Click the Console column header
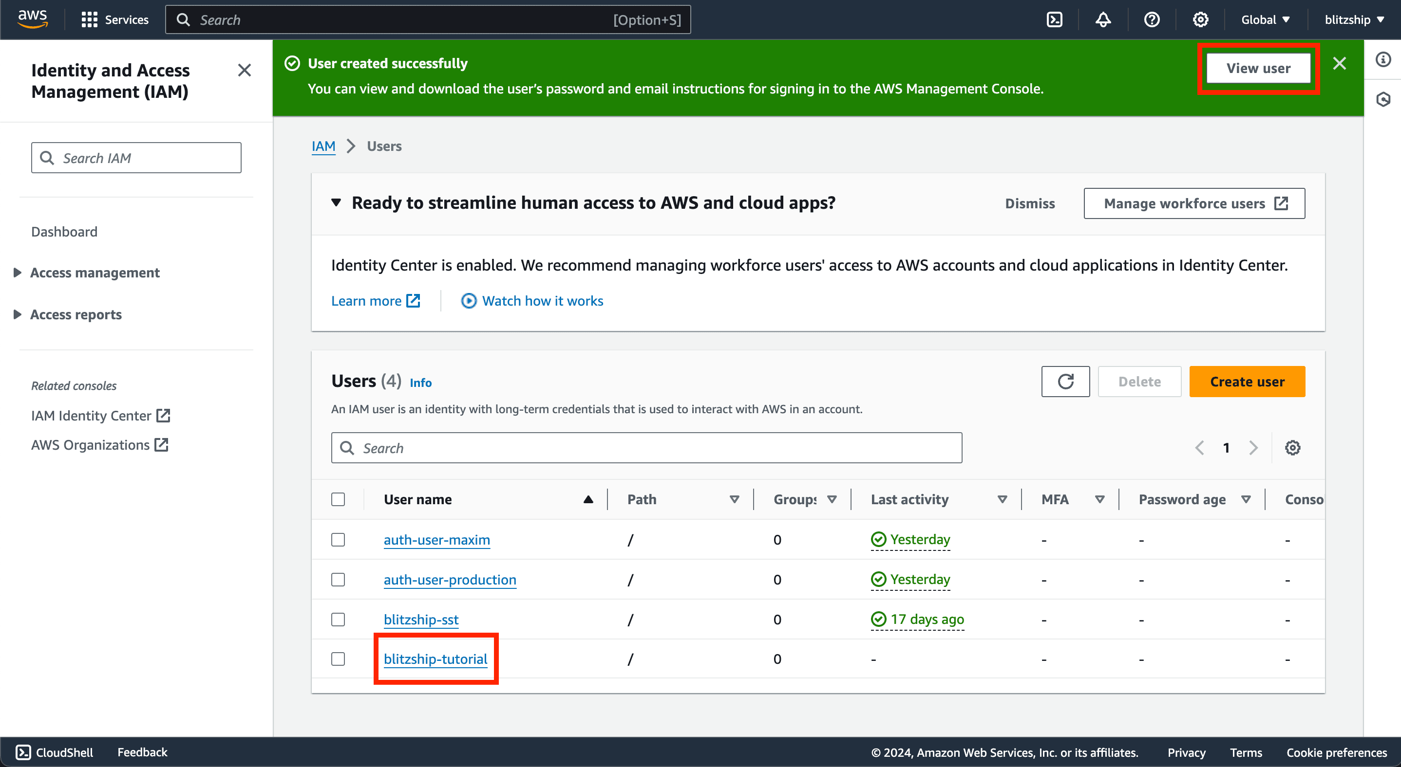Screen dimensions: 1401x767 [x=1304, y=499]
